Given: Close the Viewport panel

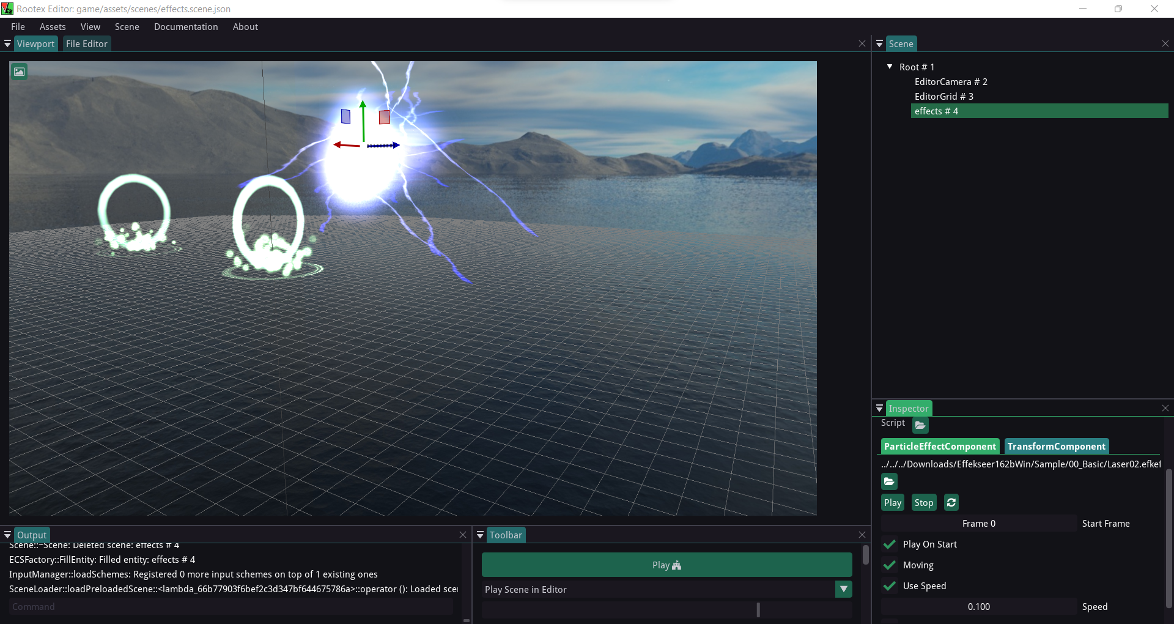Looking at the screenshot, I should tap(862, 43).
